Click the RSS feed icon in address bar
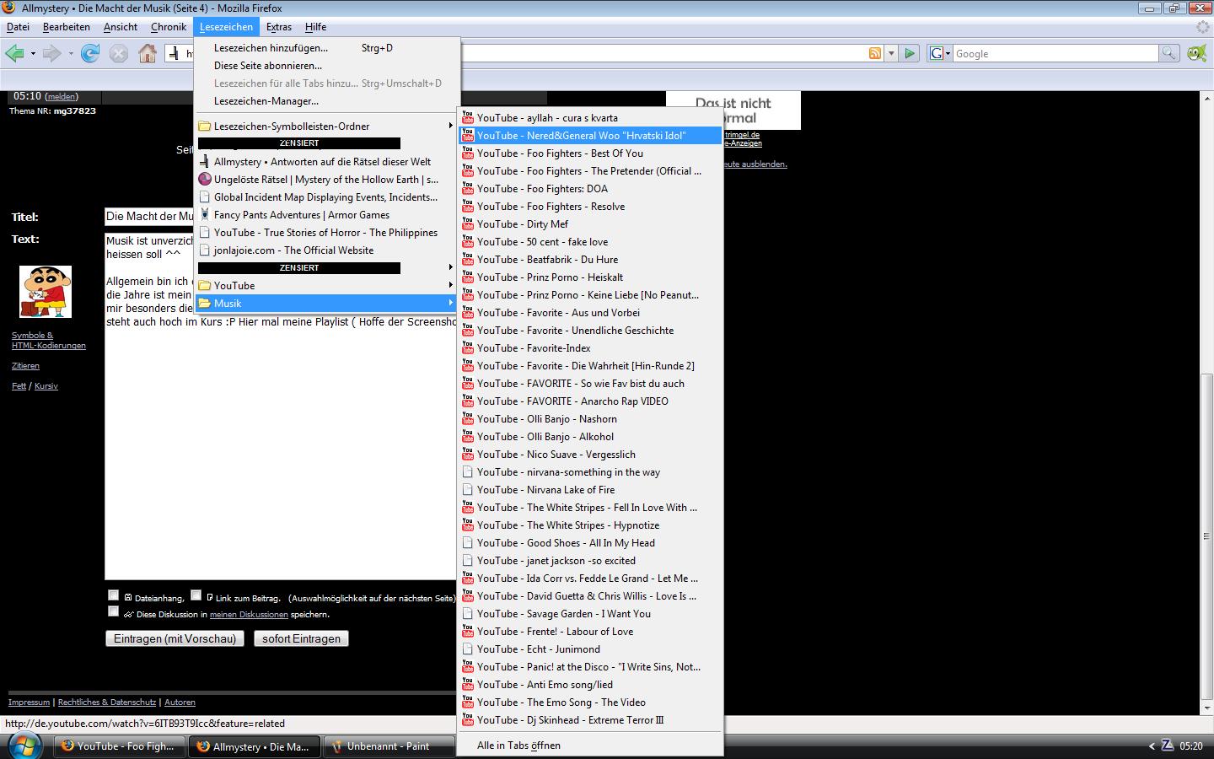This screenshot has height=759, width=1214. coord(875,53)
